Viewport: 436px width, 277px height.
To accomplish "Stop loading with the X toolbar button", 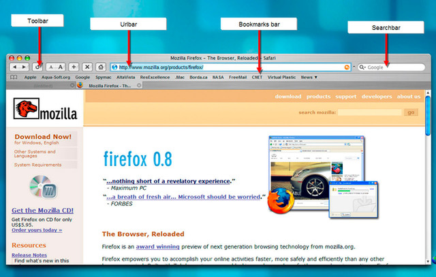I will click(x=87, y=67).
